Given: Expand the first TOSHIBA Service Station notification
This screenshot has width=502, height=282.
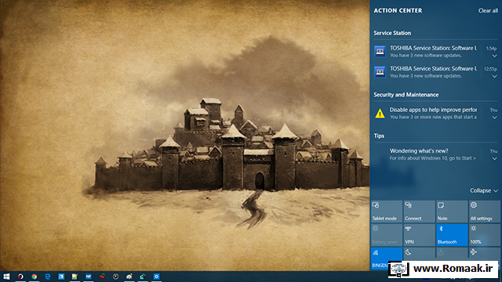Looking at the screenshot, I should [494, 56].
